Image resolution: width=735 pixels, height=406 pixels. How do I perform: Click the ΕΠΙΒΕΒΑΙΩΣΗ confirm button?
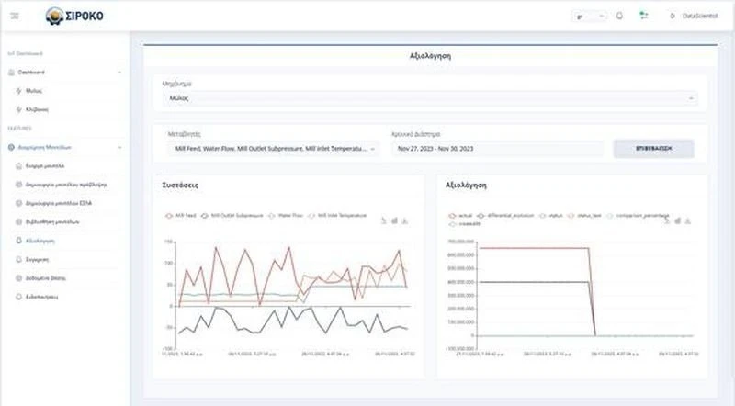pyautogui.click(x=653, y=148)
